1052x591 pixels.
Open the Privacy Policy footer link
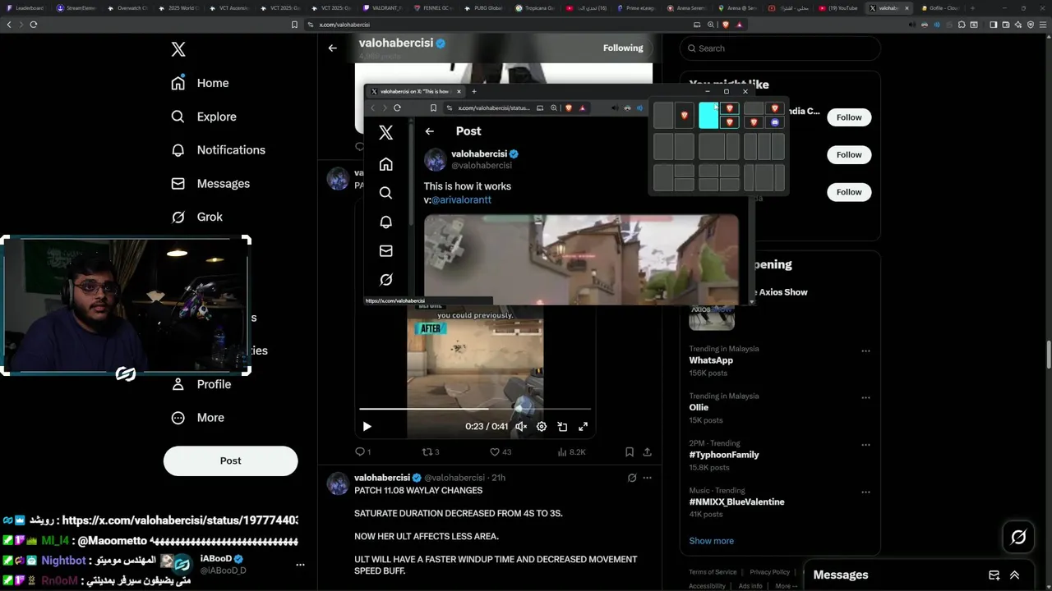click(x=769, y=572)
